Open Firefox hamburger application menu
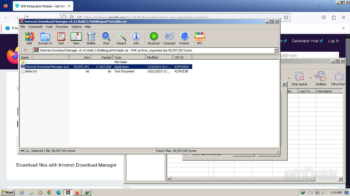This screenshot has width=350, height=196. 343,17
